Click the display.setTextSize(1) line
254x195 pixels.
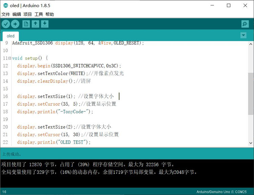[65, 96]
